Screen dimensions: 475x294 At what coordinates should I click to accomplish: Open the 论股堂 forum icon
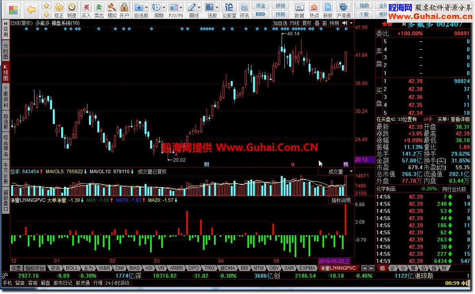click(229, 10)
